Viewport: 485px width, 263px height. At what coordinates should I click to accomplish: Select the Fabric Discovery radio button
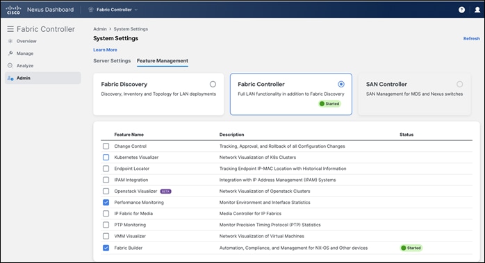(213, 84)
